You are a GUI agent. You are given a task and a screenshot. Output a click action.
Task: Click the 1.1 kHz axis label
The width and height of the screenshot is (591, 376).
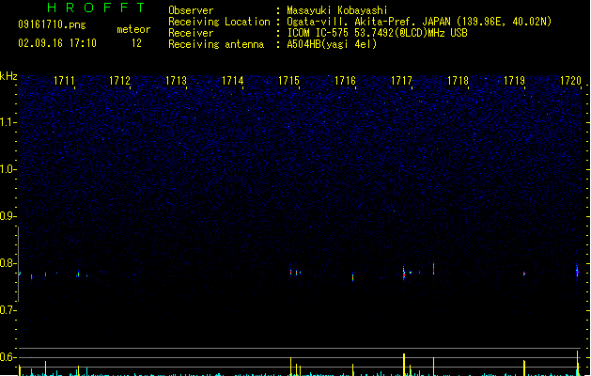[x=8, y=122]
